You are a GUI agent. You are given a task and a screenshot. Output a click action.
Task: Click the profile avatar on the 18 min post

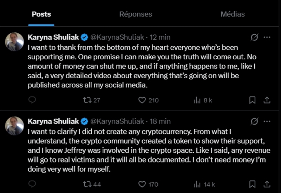coord(14,126)
